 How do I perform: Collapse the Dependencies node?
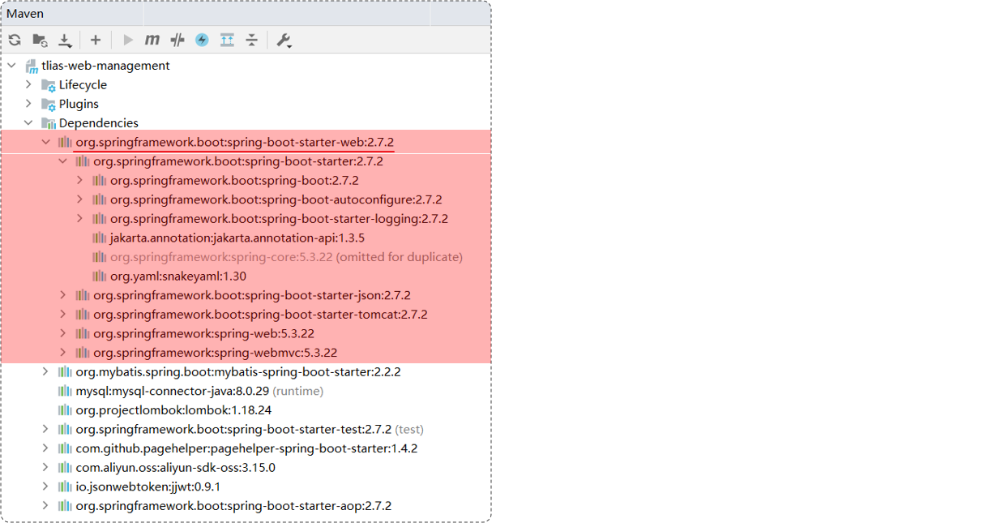[x=28, y=123]
